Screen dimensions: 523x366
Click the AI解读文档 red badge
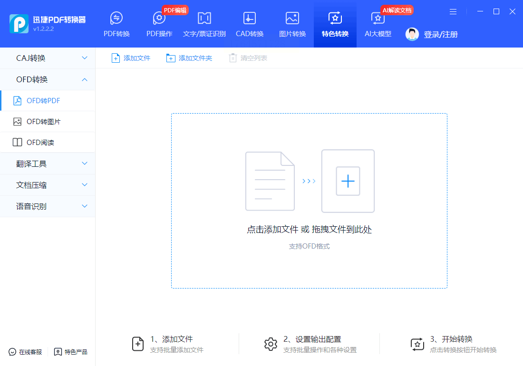click(x=397, y=10)
